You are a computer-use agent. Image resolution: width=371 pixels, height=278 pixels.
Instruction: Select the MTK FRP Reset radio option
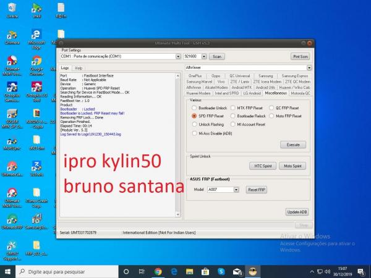[x=232, y=107]
